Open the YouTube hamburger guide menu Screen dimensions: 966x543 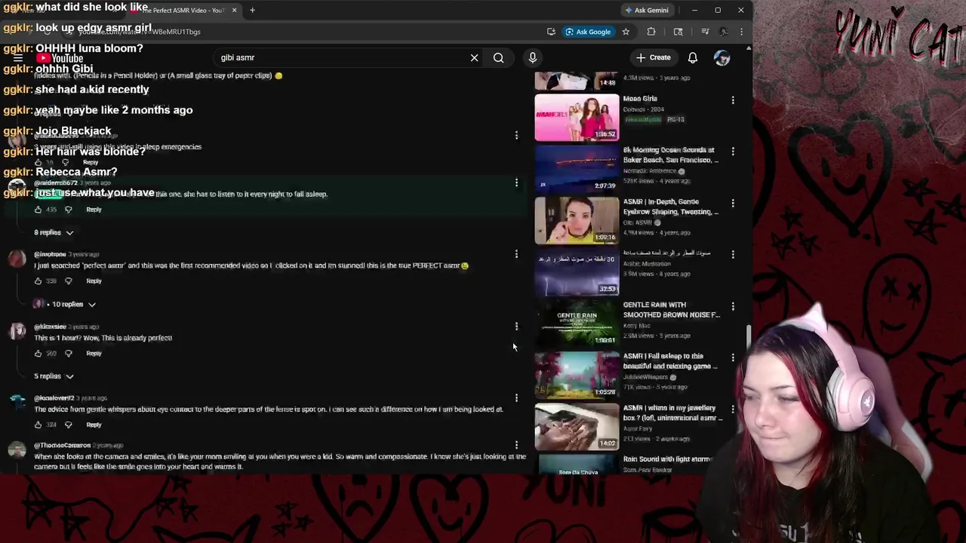pyautogui.click(x=17, y=58)
